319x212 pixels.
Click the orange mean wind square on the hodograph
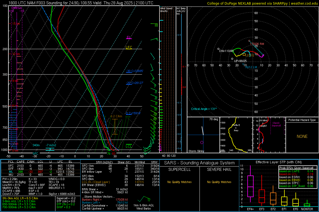click(x=244, y=55)
